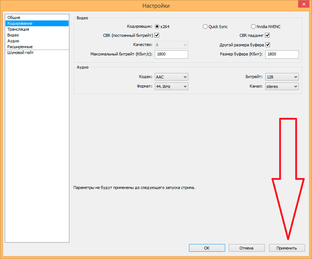The image size is (312, 259).
Task: Go to the Видео settings section
Action: [13, 35]
